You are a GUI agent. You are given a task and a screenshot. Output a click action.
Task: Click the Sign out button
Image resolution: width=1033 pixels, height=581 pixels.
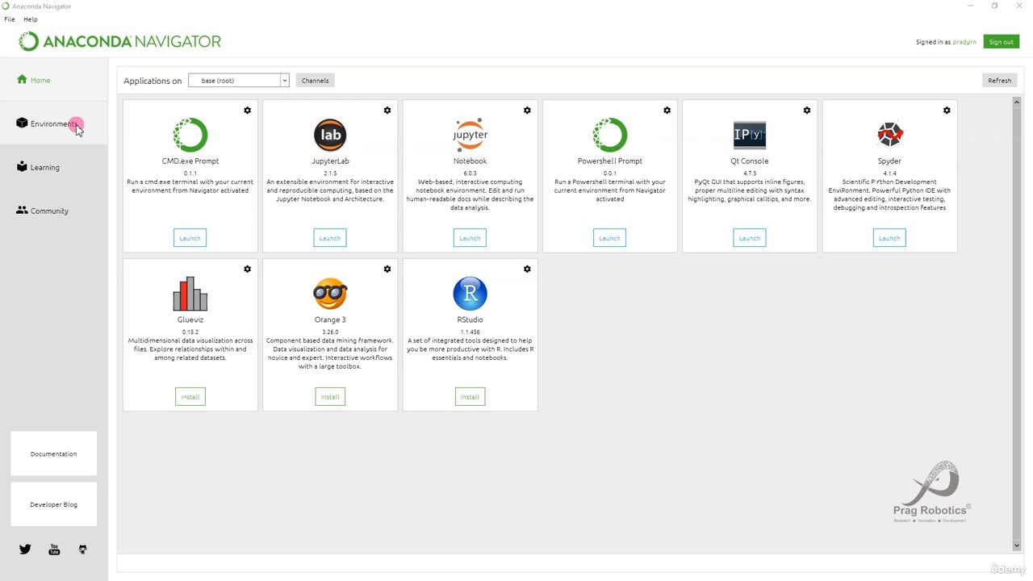point(1001,42)
